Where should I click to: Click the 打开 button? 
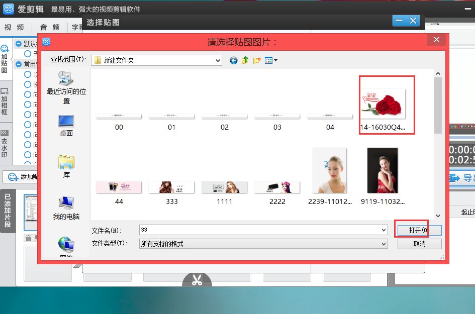(419, 230)
